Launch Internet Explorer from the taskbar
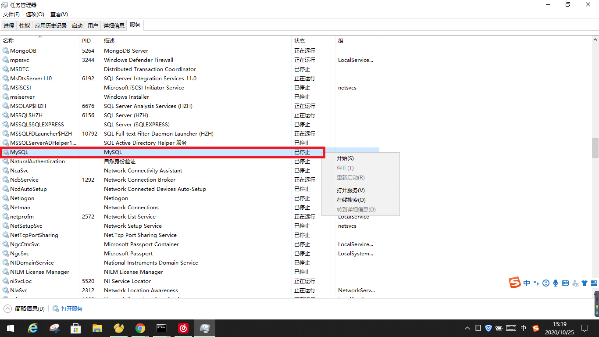The height and width of the screenshot is (337, 599). tap(33, 328)
